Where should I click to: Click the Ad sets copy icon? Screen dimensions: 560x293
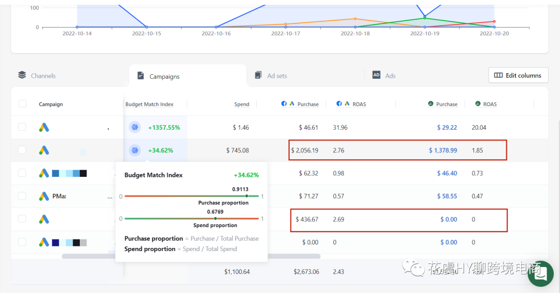pos(258,75)
